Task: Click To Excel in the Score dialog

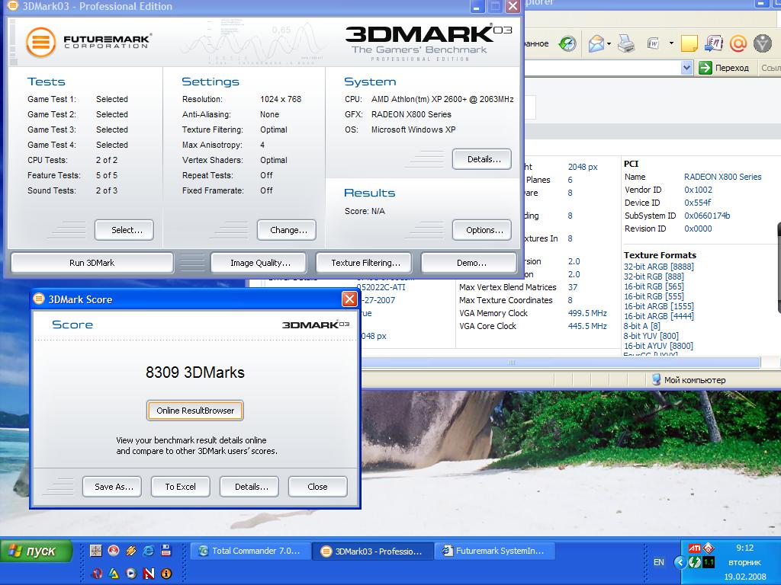Action: (x=180, y=487)
